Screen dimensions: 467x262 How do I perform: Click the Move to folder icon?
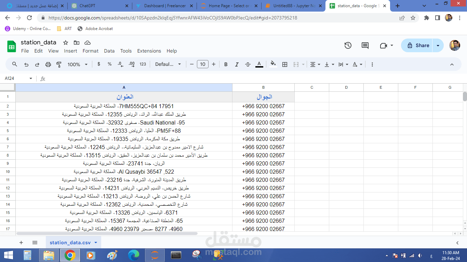(x=76, y=43)
